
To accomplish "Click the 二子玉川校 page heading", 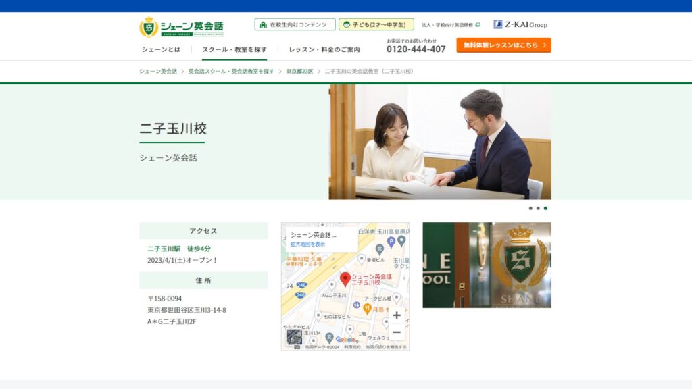I will coord(173,129).
